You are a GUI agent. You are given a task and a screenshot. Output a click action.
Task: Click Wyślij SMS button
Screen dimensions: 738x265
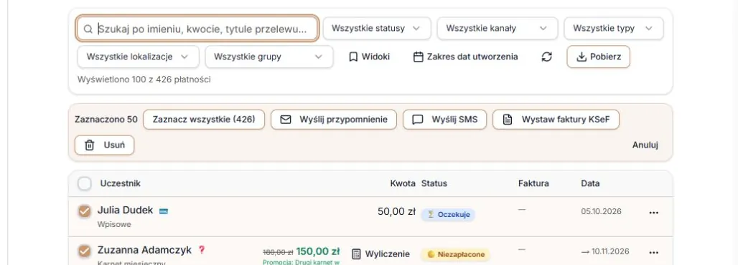[x=445, y=120]
